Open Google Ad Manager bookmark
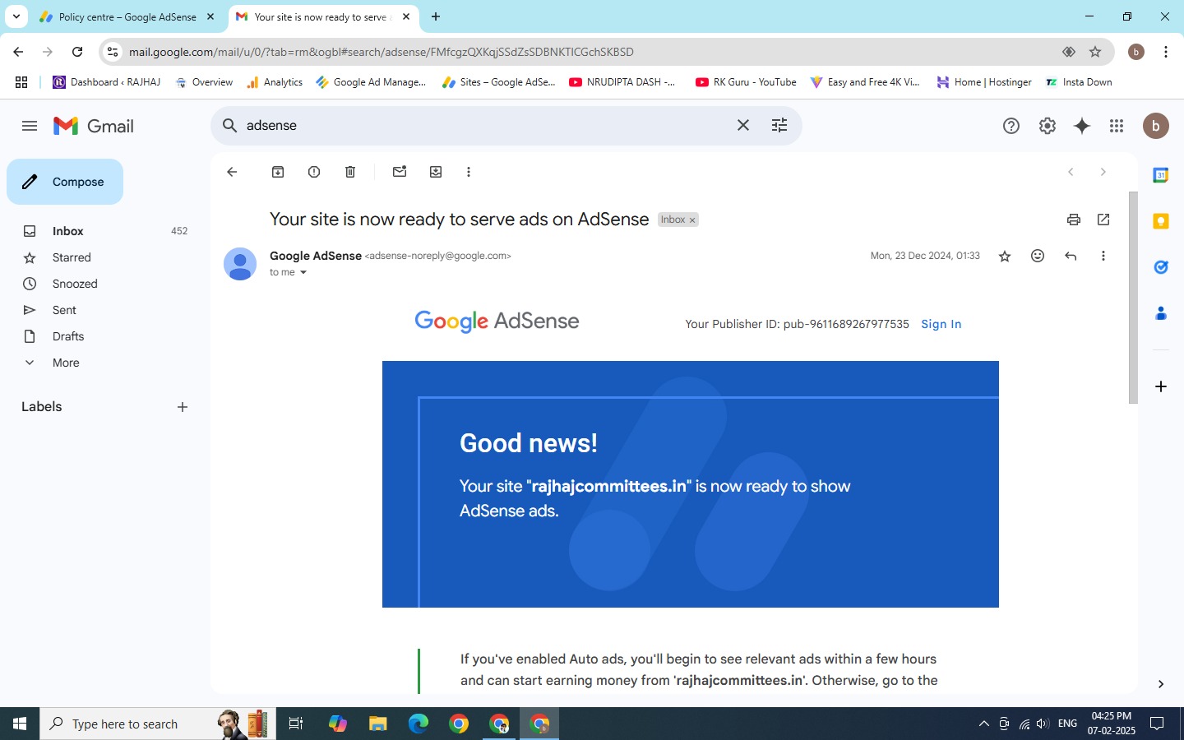Screen dimensions: 1184x740 [371, 82]
